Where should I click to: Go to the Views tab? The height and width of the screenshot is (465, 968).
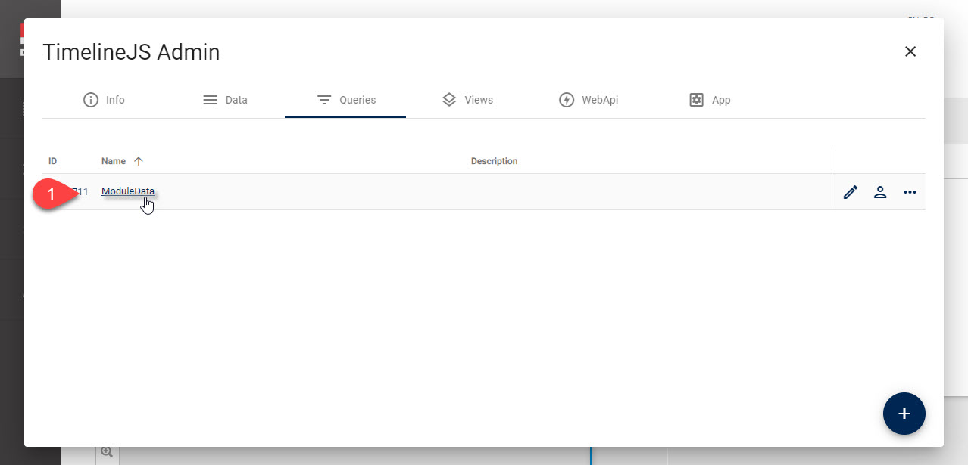click(x=467, y=100)
